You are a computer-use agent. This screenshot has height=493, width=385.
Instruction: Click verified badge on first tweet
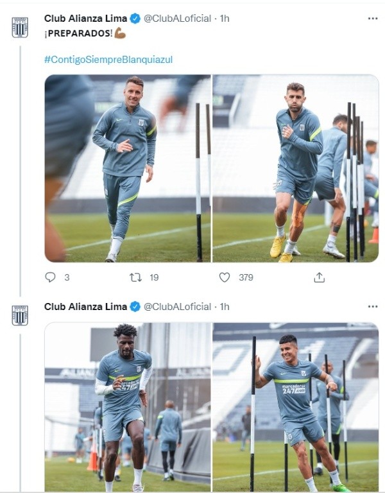[135, 19]
